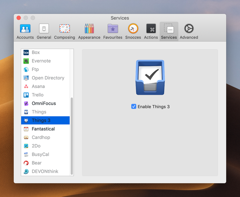Click the OmniFocus purple checkmark icon
The width and height of the screenshot is (240, 197).
coord(26,103)
